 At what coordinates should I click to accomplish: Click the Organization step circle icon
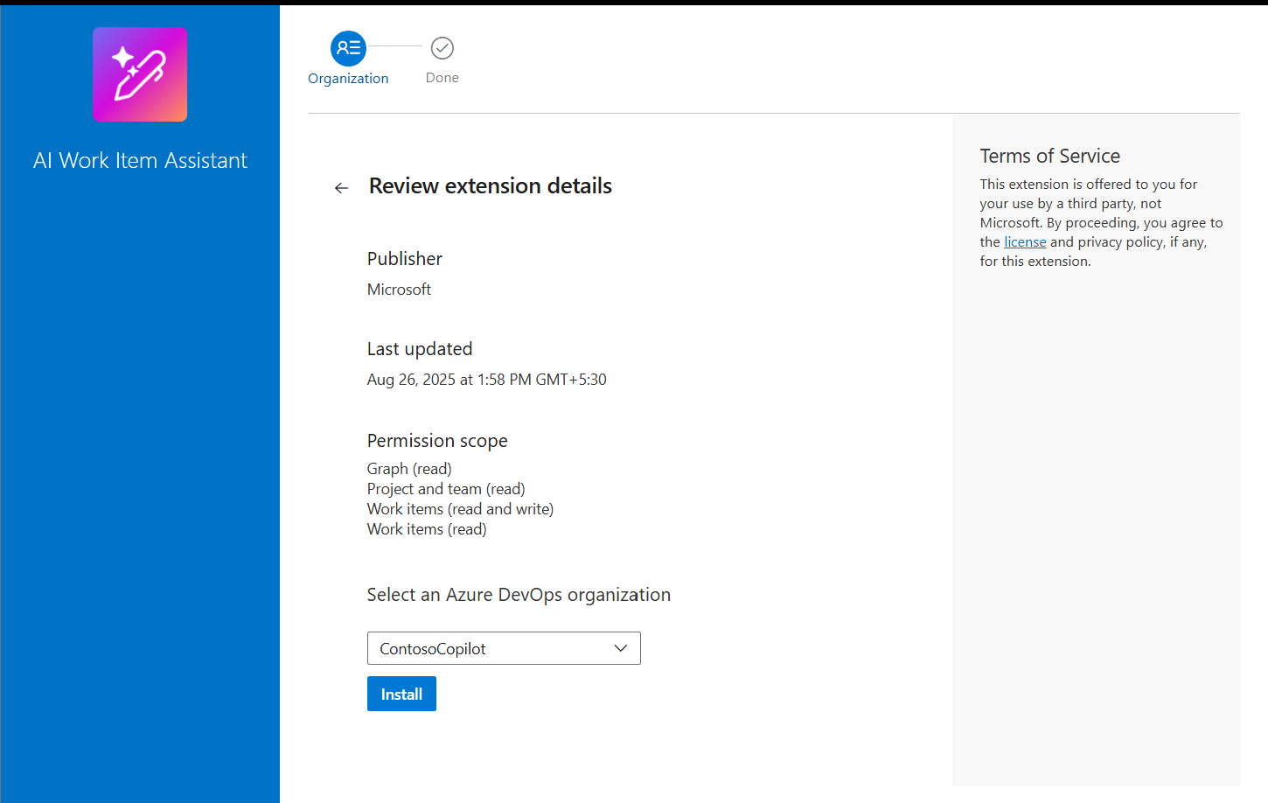point(348,48)
